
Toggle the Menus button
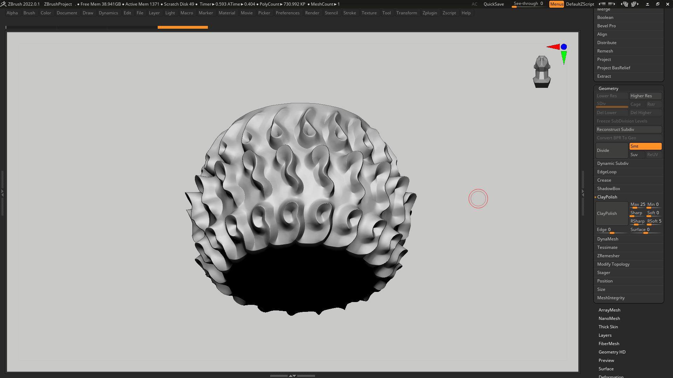(x=557, y=4)
